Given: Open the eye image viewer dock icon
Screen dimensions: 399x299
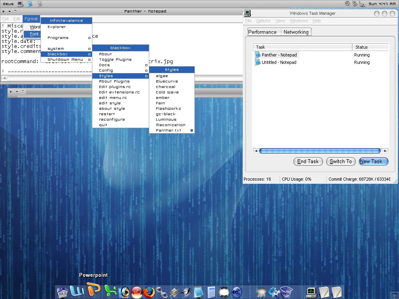Looking at the screenshot, I should click(x=124, y=292).
